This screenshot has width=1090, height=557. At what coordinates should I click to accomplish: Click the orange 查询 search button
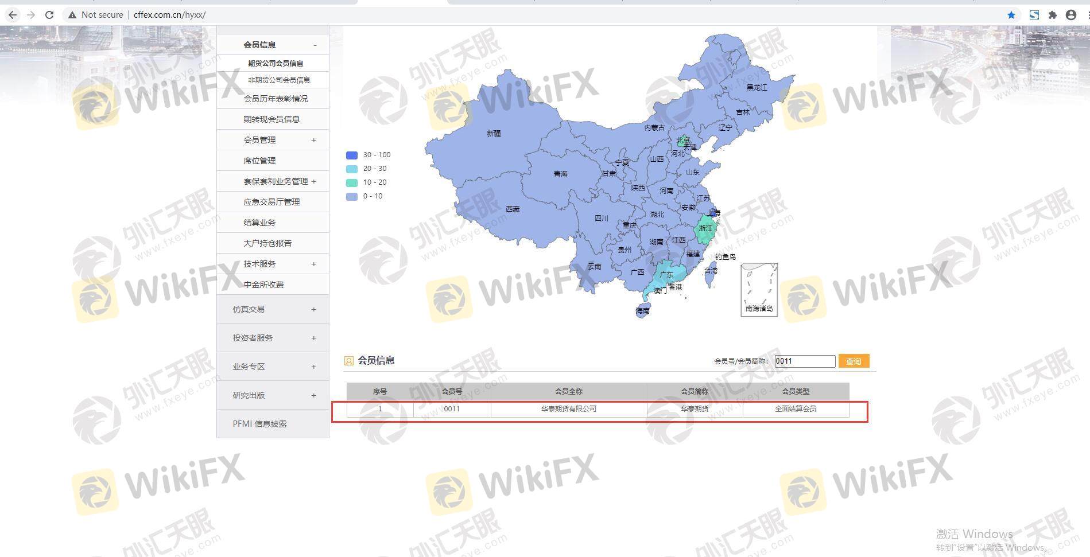(x=854, y=361)
